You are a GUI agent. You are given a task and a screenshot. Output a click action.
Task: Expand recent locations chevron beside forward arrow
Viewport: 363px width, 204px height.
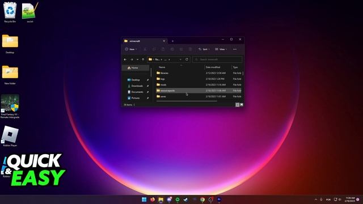coord(137,59)
